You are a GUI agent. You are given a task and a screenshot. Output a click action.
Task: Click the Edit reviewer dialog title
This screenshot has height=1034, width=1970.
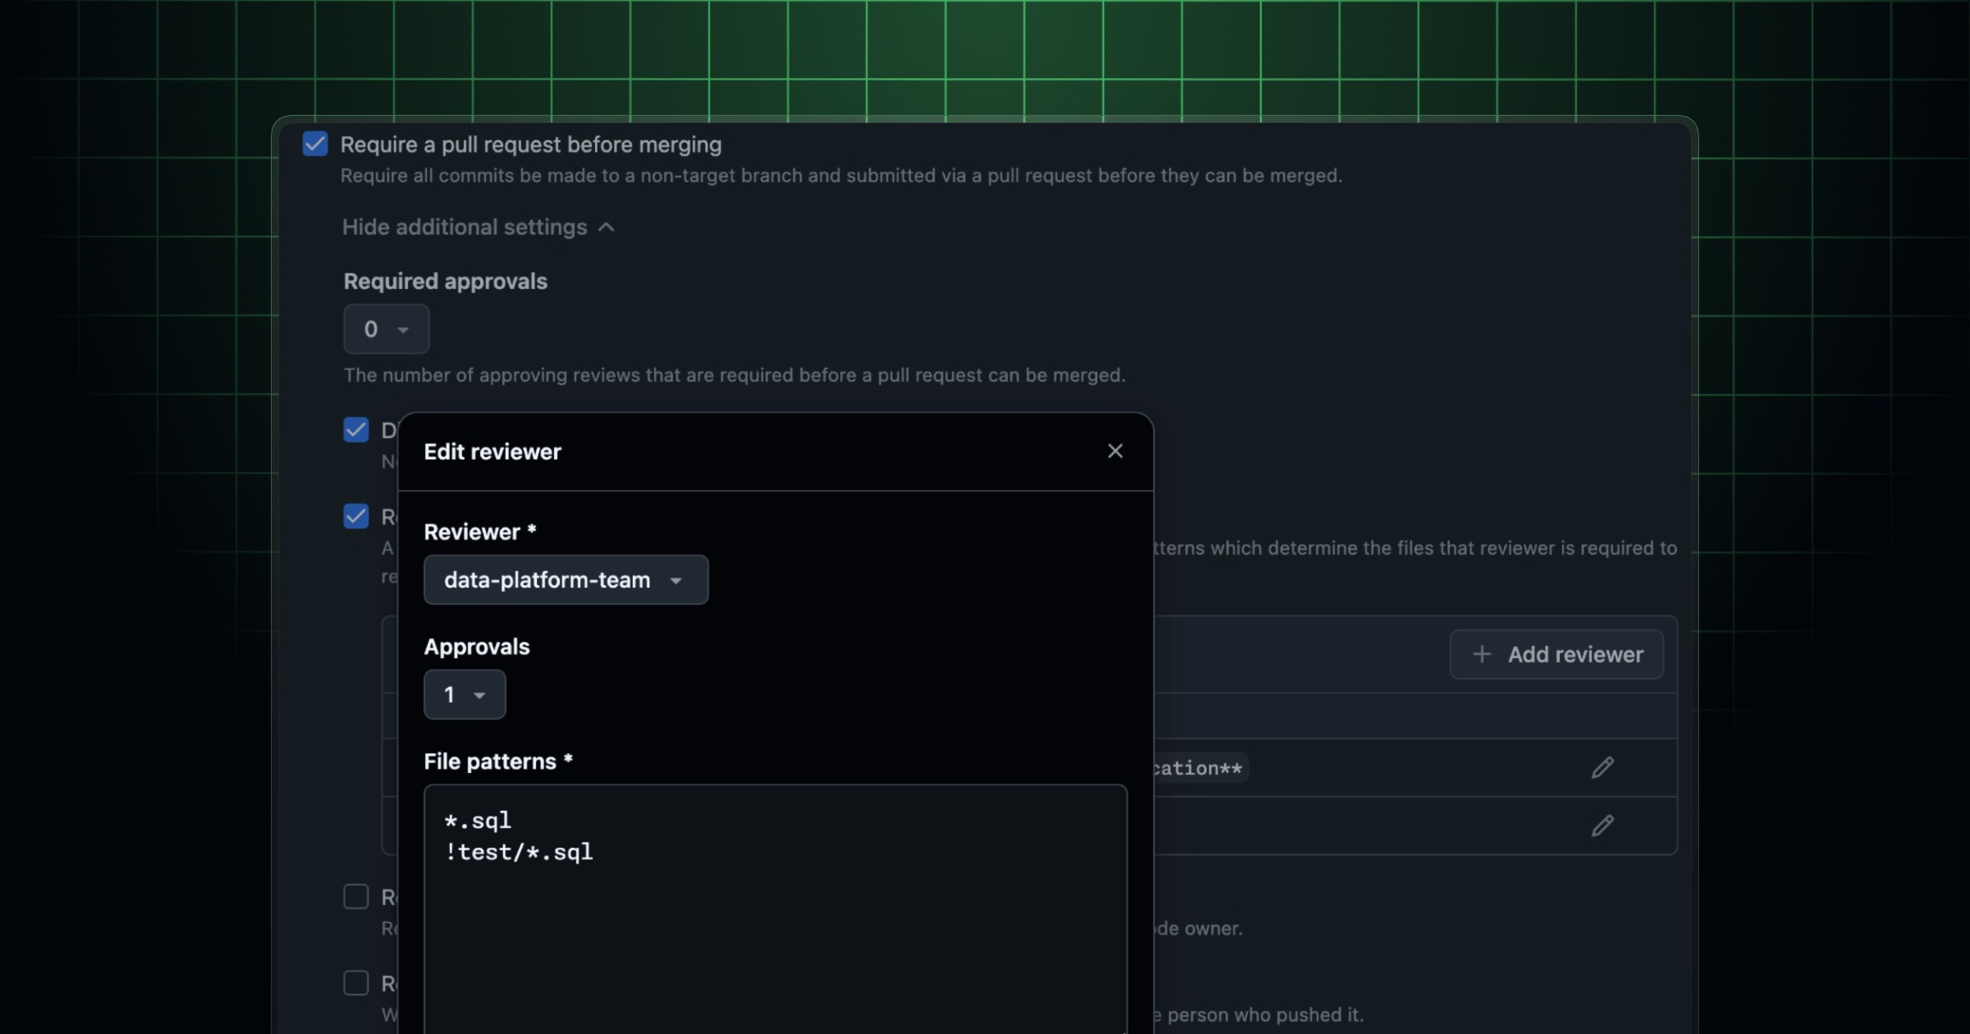492,451
